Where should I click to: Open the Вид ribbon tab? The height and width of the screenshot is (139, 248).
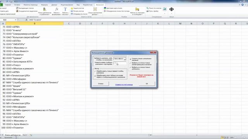tap(78, 5)
